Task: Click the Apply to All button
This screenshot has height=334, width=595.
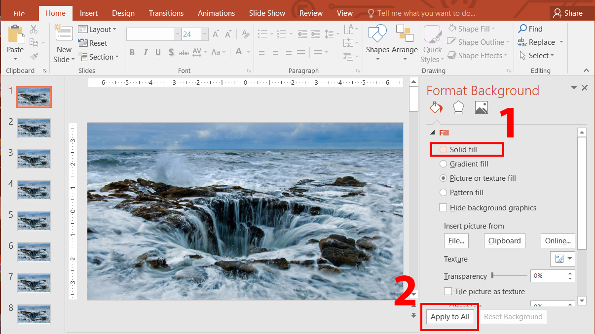Action: [x=450, y=317]
